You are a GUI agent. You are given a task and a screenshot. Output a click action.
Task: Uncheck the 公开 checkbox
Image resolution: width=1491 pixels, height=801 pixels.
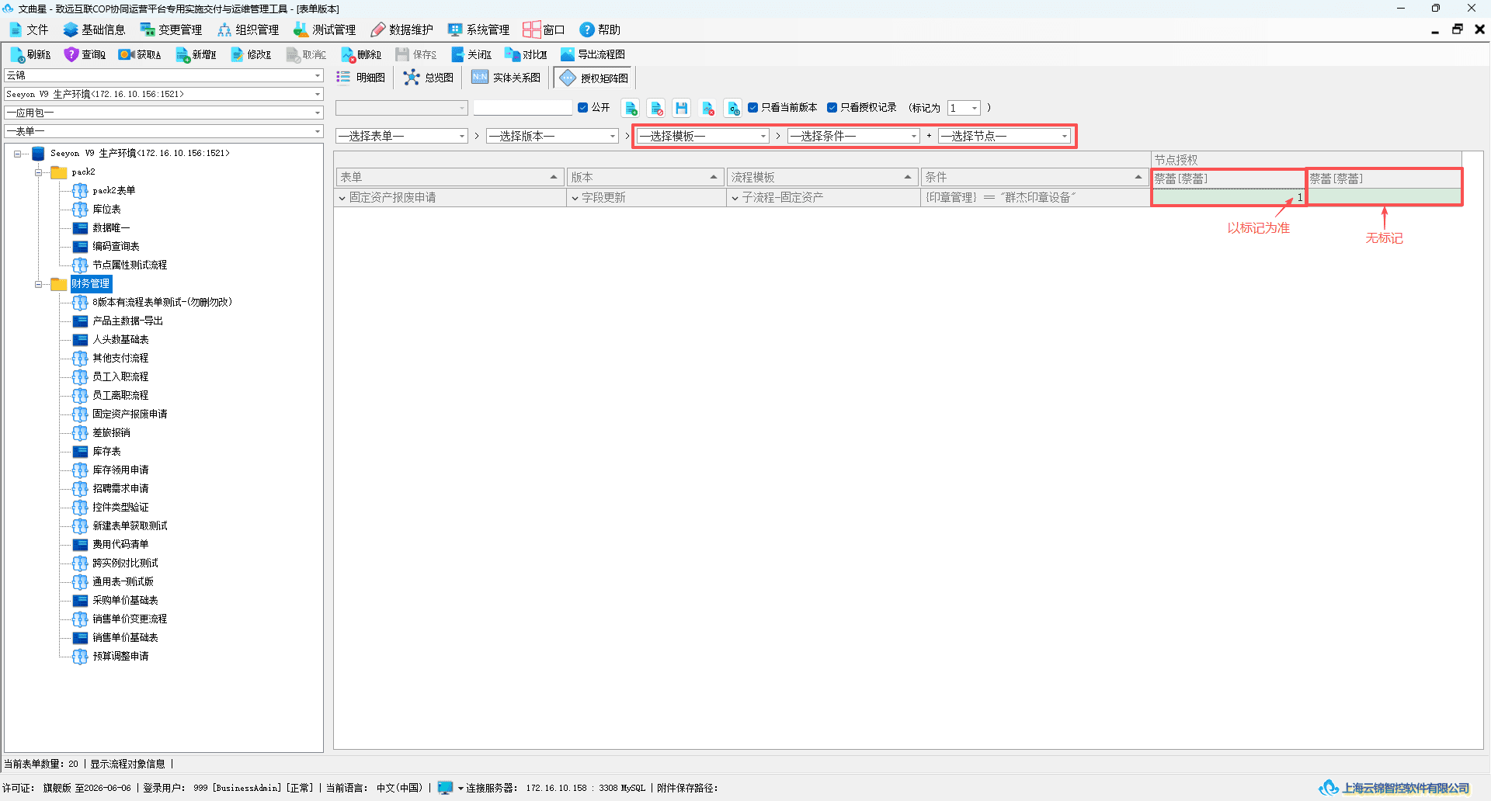pyautogui.click(x=582, y=108)
